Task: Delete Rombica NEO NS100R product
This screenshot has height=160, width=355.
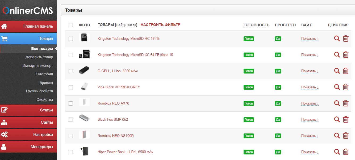Action: click(x=346, y=136)
